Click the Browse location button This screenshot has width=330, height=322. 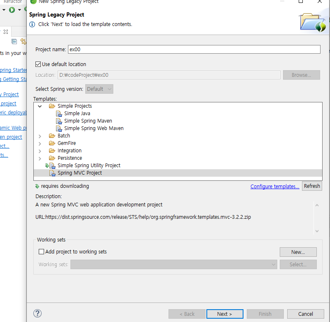[302, 75]
